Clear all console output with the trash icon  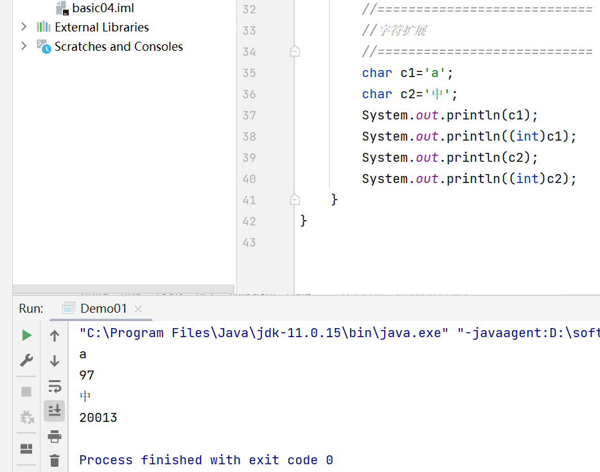point(55,460)
